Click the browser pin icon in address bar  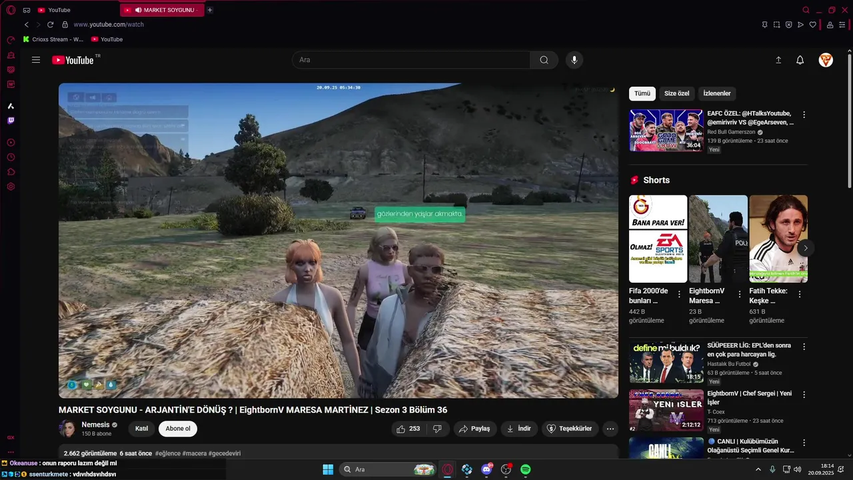click(765, 25)
